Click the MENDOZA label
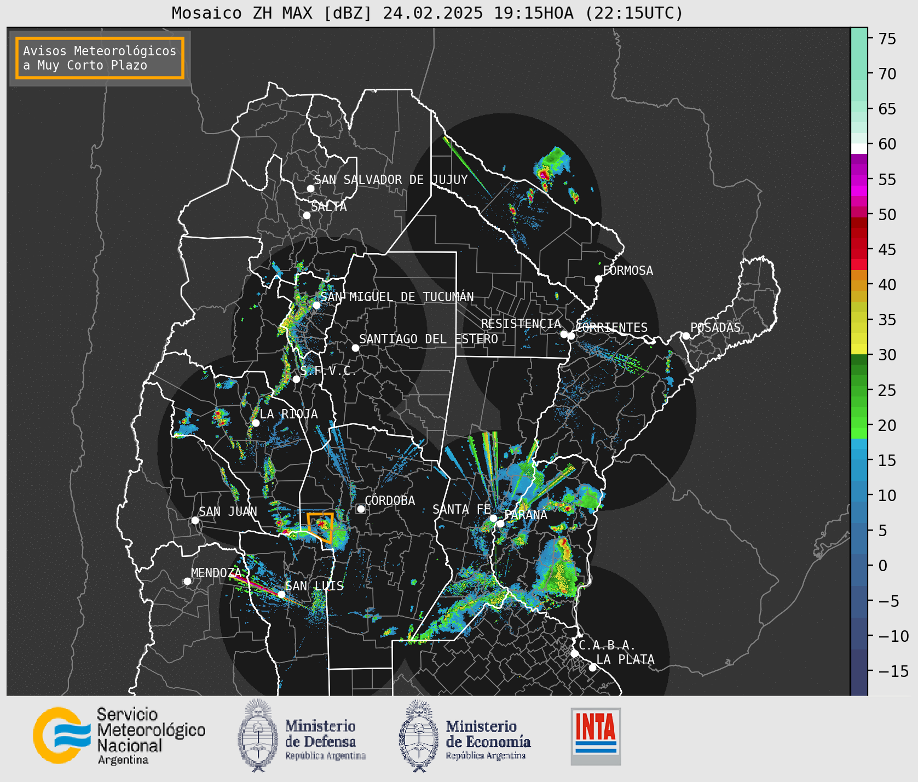The width and height of the screenshot is (918, 782). tap(216, 573)
